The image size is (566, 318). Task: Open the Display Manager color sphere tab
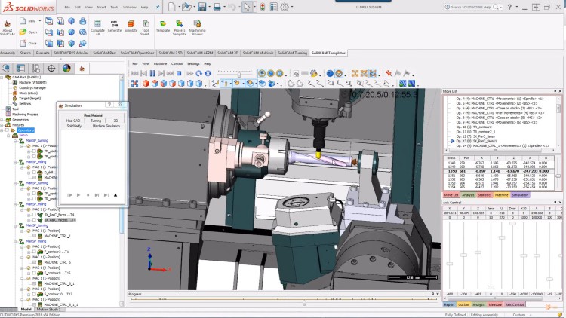point(66,68)
